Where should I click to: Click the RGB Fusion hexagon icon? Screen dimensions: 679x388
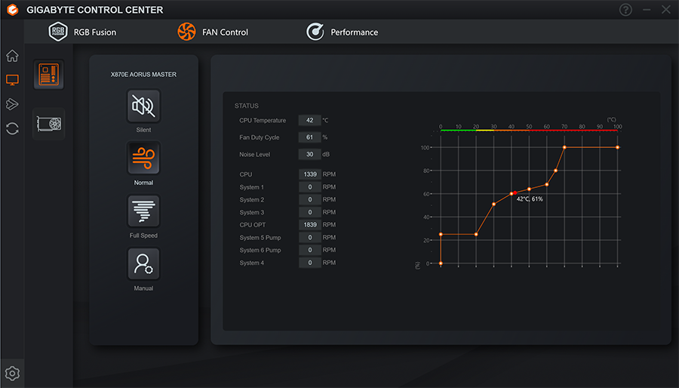coord(57,32)
